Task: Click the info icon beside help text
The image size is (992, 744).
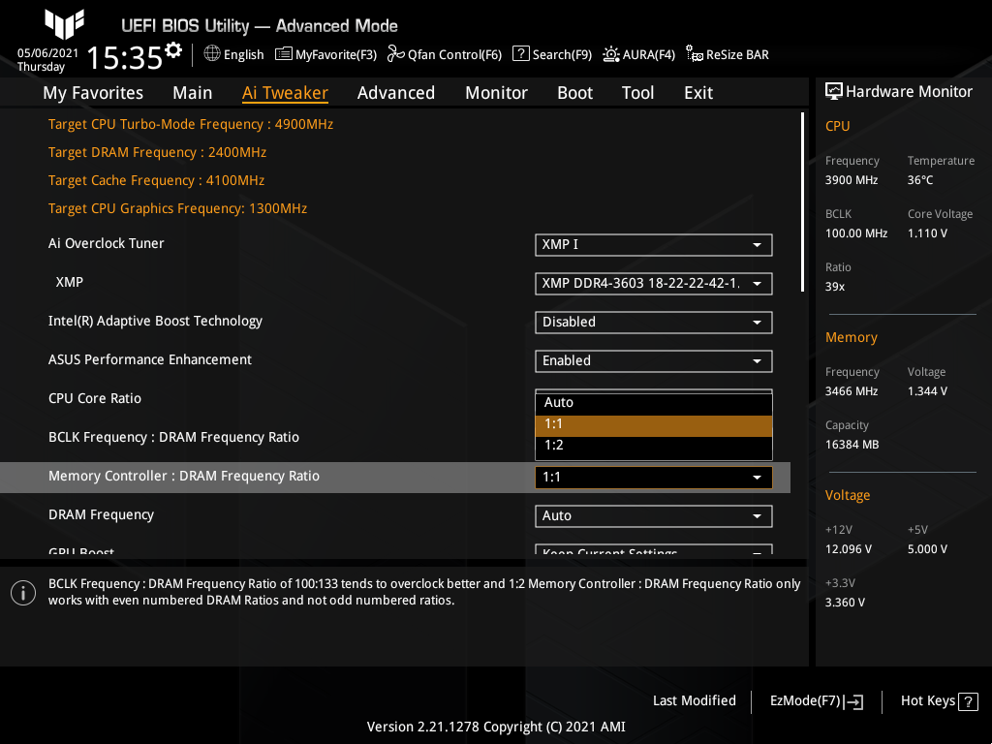Action: click(23, 593)
